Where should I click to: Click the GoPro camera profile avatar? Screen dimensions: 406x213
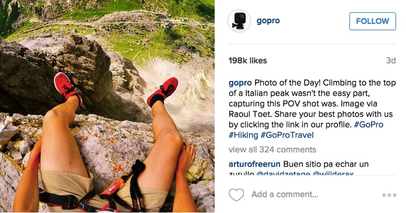[x=239, y=21]
